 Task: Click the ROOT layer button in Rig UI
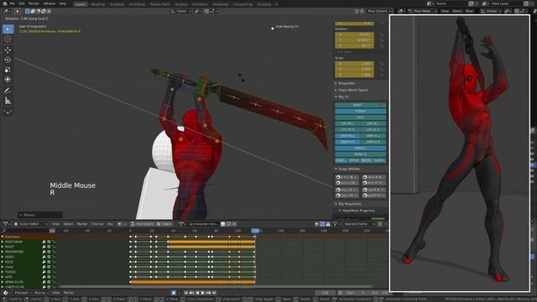coord(358,105)
